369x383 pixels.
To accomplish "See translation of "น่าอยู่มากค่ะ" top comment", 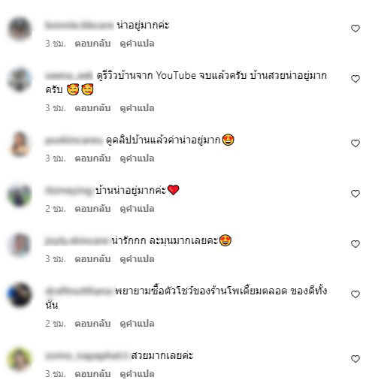I will coord(137,44).
